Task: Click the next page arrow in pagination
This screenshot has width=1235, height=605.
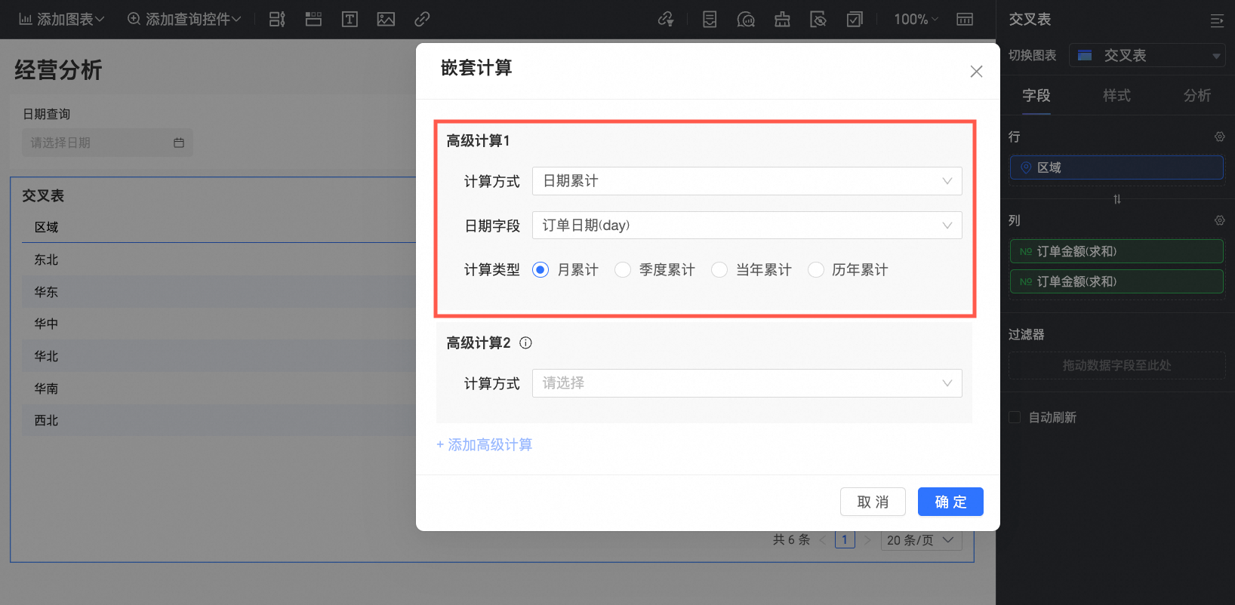Action: pyautogui.click(x=867, y=540)
